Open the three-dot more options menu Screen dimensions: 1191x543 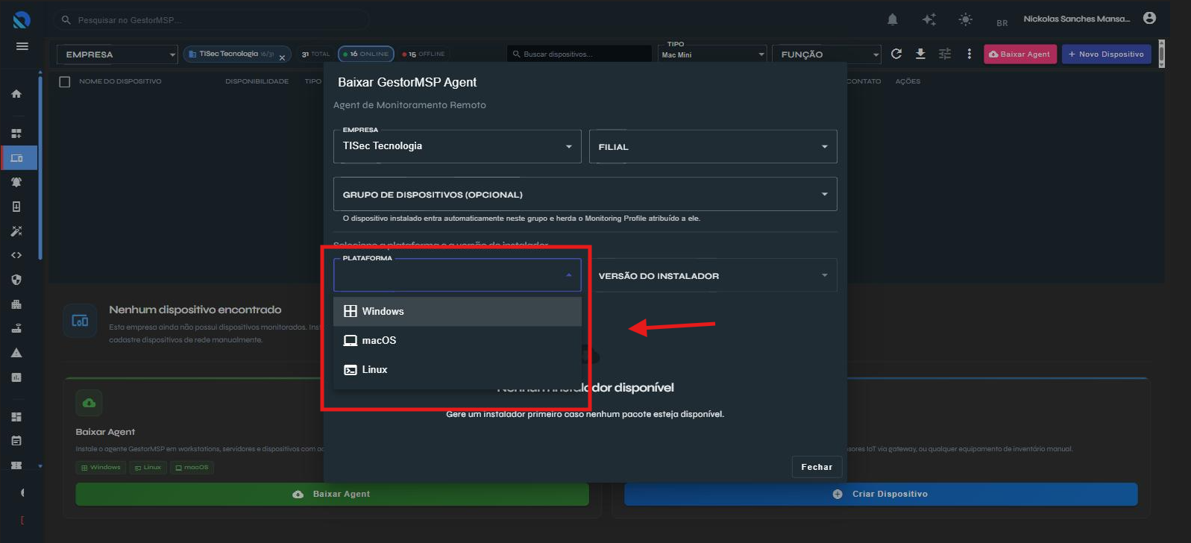pos(969,54)
